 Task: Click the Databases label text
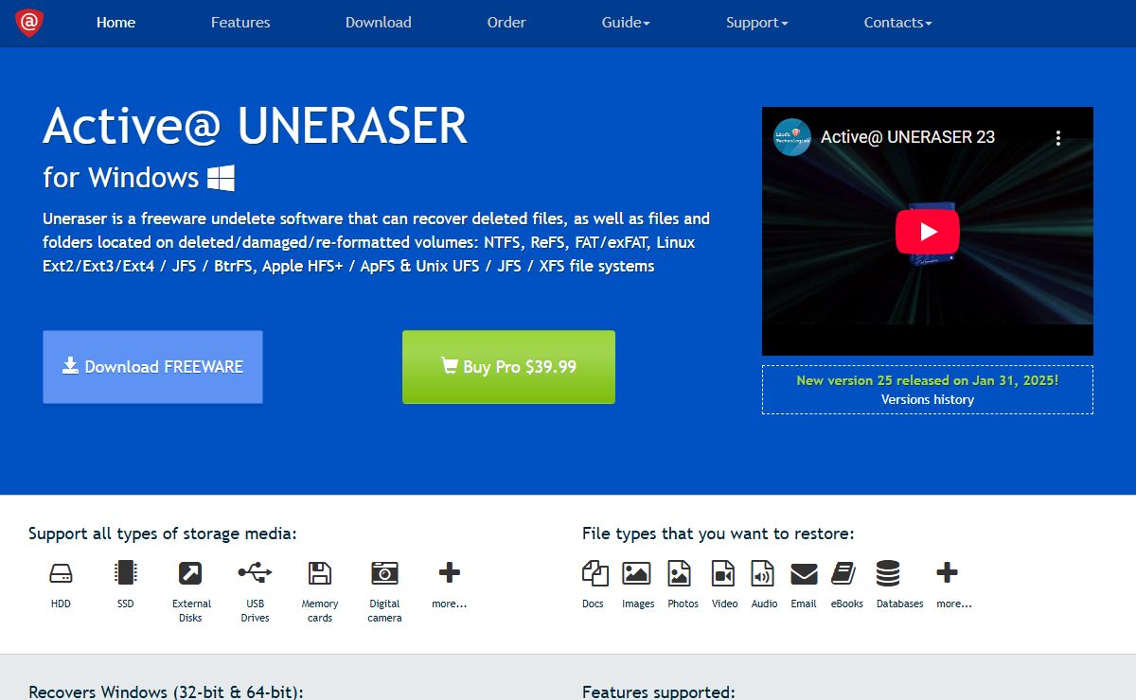click(x=900, y=604)
